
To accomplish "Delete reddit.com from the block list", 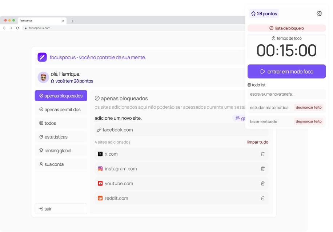I will (262, 198).
